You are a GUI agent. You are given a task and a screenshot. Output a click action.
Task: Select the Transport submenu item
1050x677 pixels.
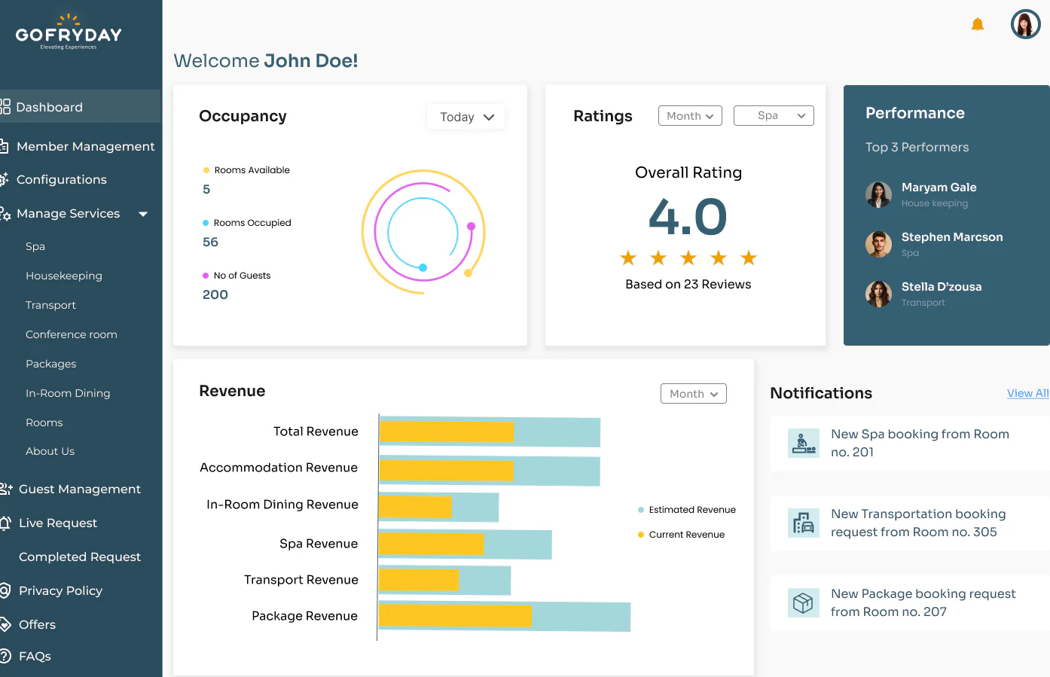[x=50, y=305]
